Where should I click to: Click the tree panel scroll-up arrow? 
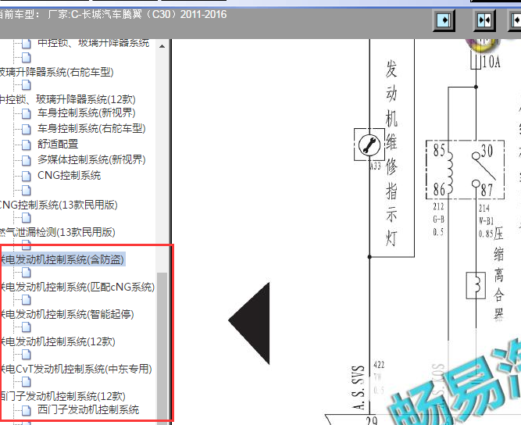tap(162, 46)
